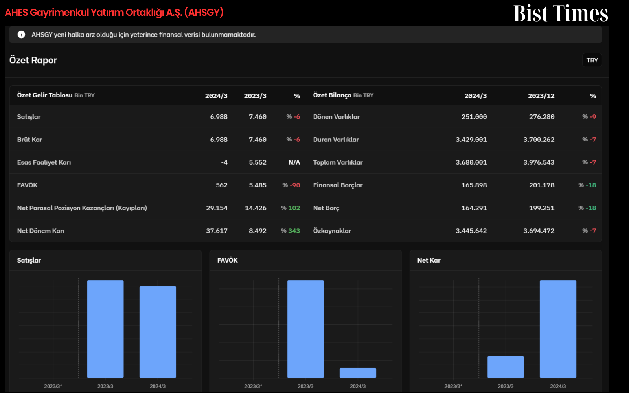The image size is (629, 393).
Task: Click the Dönen Varlıklar value 251.000
Action: (x=474, y=117)
